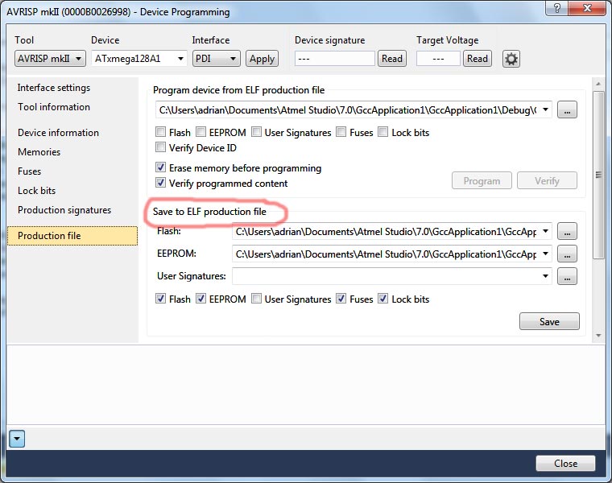
Task: Click the Target Voltage field
Action: point(438,59)
